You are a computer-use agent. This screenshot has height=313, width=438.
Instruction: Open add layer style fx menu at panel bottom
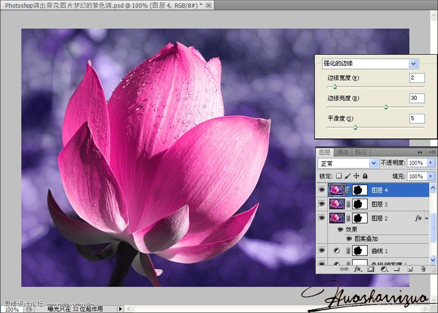point(358,269)
